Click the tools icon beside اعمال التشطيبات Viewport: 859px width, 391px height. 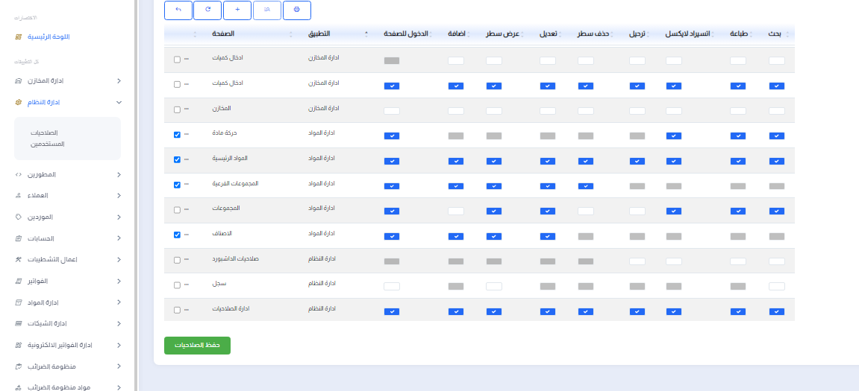point(18,259)
